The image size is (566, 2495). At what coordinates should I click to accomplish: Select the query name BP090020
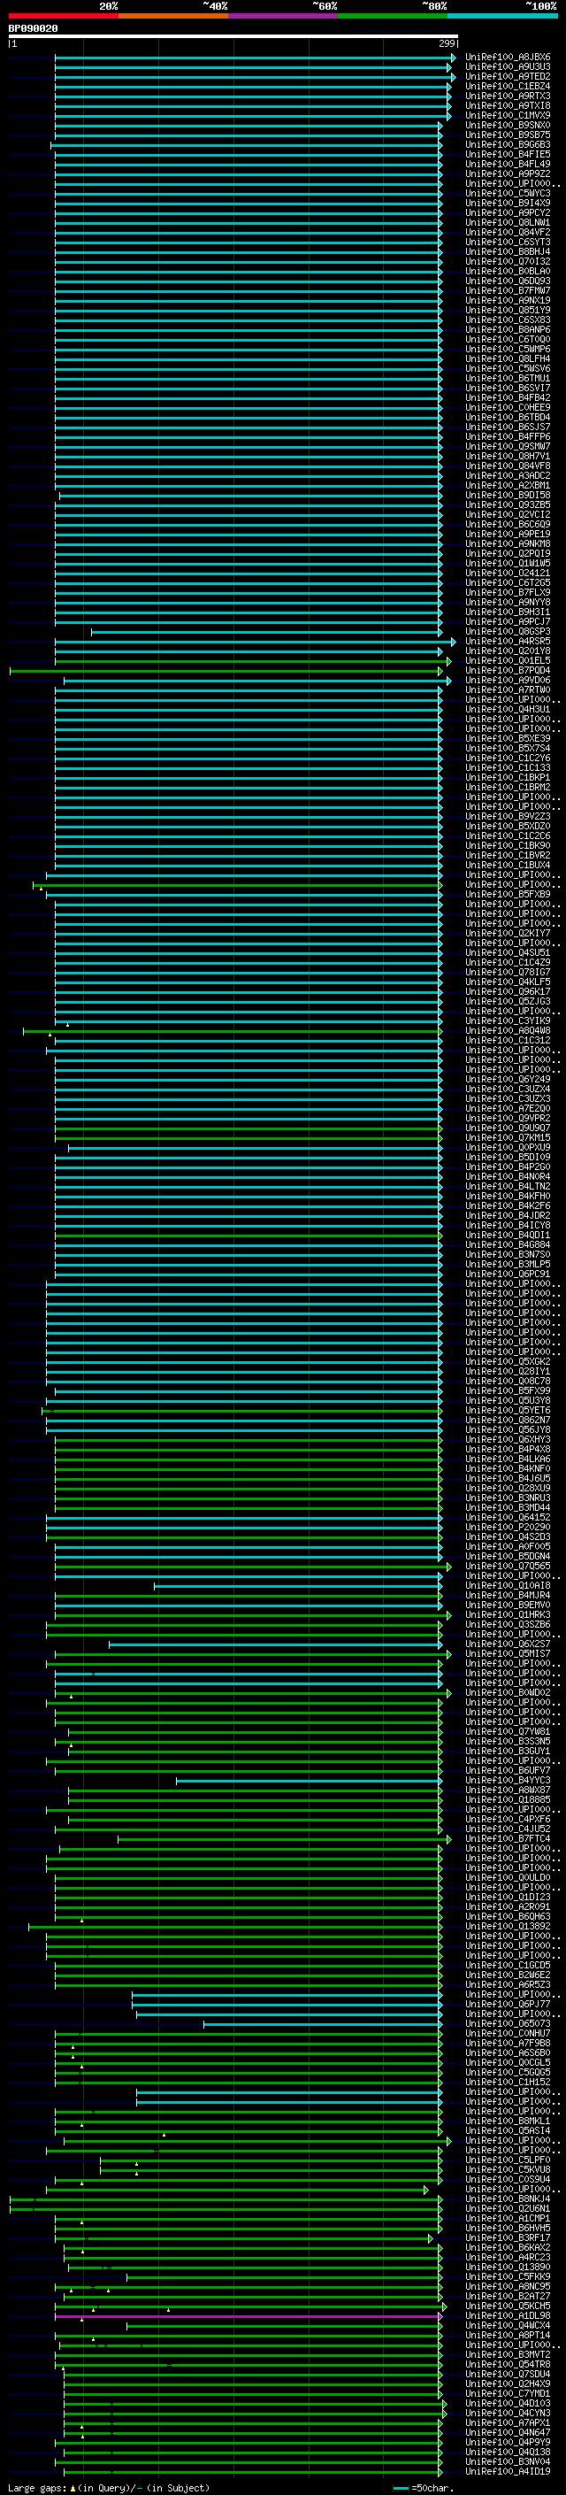(33, 29)
